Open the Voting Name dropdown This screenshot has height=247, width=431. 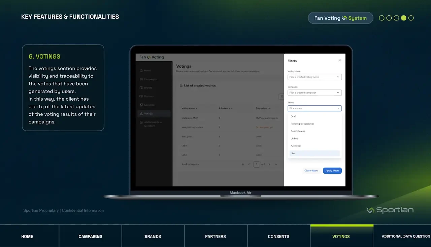coord(314,77)
